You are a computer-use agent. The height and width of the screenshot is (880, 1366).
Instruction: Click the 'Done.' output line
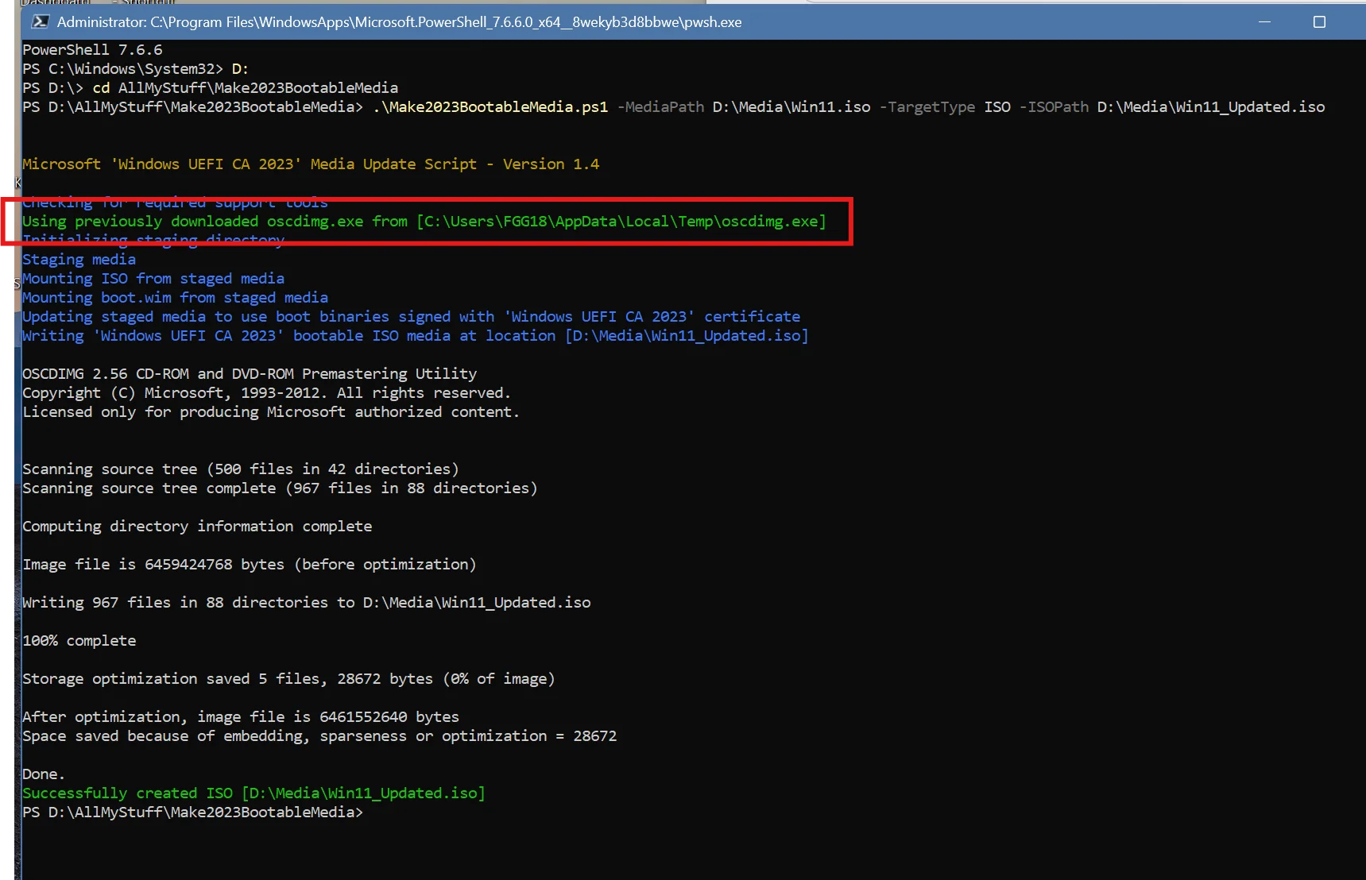click(44, 774)
